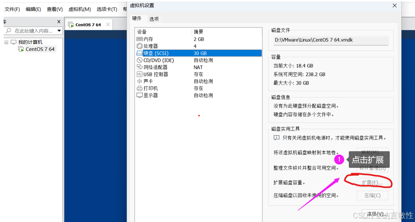415x222 pixels.
Task: Select the 处理器 processor icon
Action: [140, 46]
